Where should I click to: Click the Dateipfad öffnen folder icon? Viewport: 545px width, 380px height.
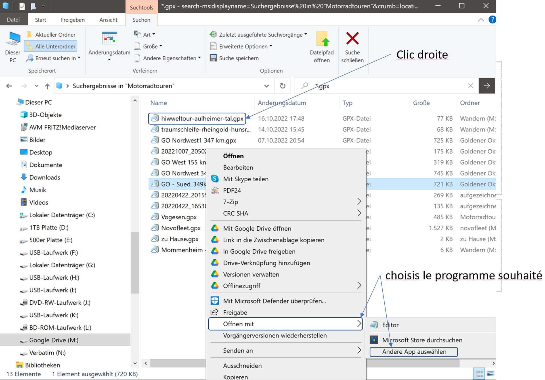[x=323, y=39]
